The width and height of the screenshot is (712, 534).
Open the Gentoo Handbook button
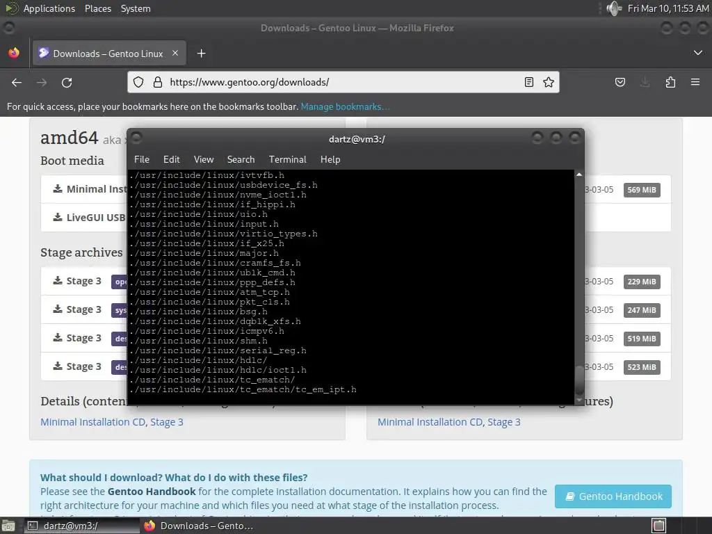(613, 496)
